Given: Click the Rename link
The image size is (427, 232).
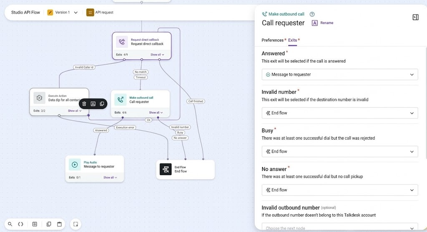Looking at the screenshot, I should [x=327, y=23].
